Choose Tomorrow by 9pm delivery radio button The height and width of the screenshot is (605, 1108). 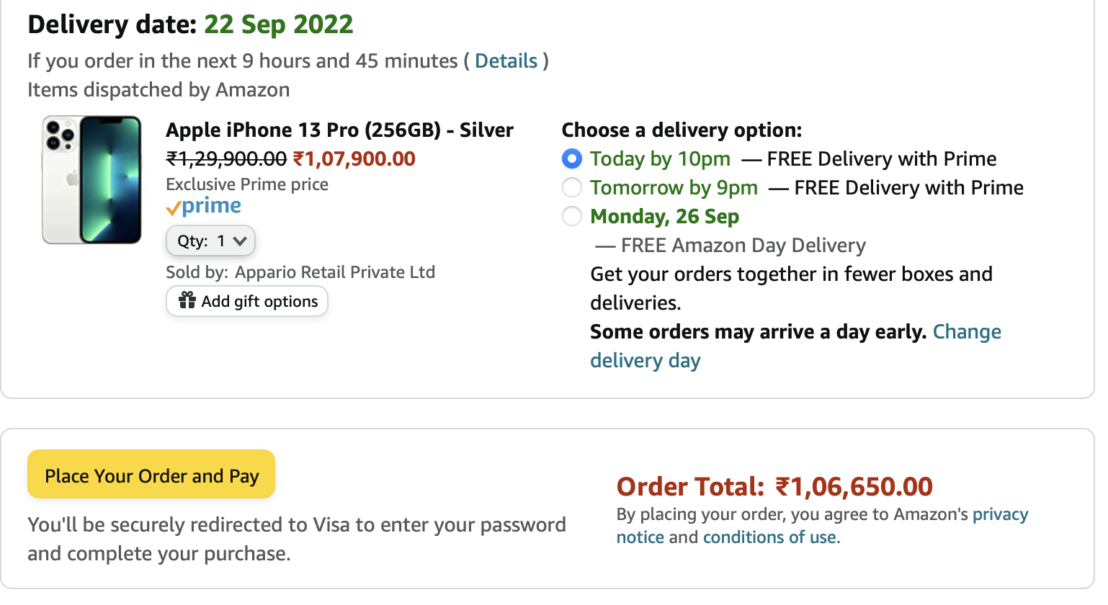(572, 187)
